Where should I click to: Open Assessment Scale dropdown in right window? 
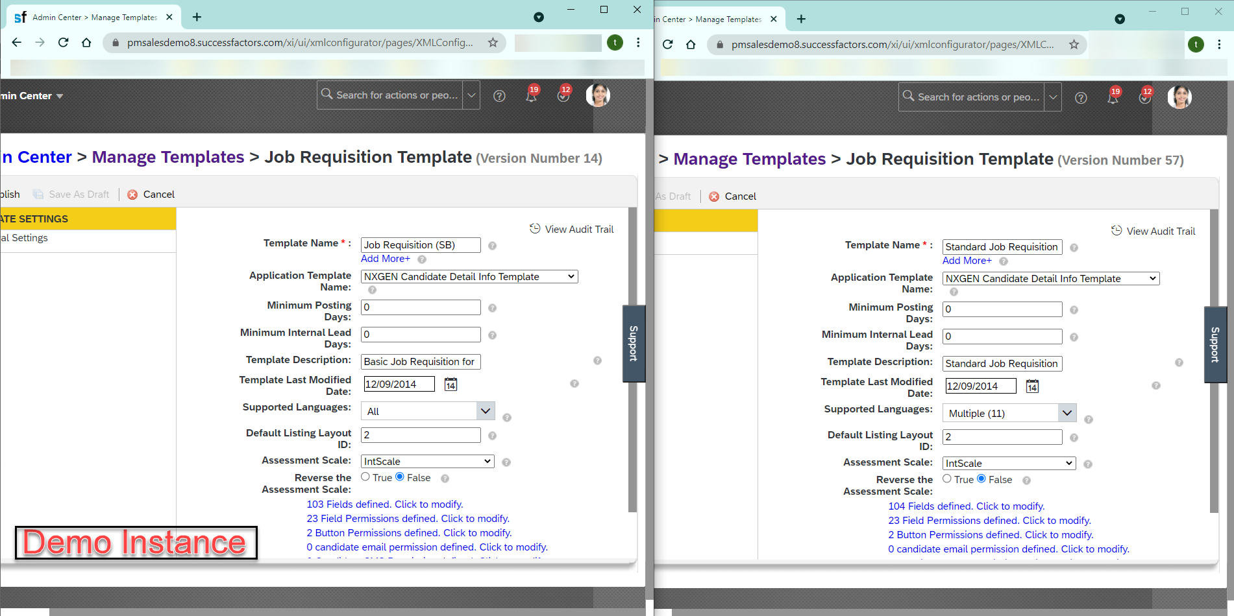1009,464
